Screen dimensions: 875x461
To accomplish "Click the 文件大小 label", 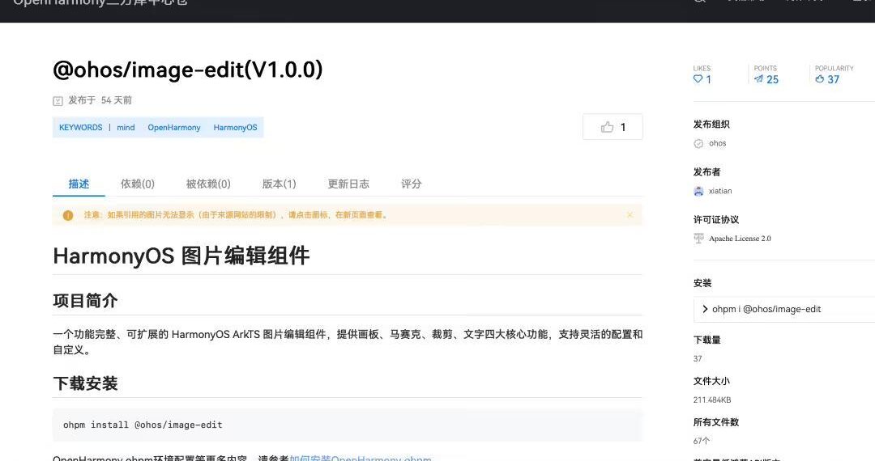I will [711, 381].
